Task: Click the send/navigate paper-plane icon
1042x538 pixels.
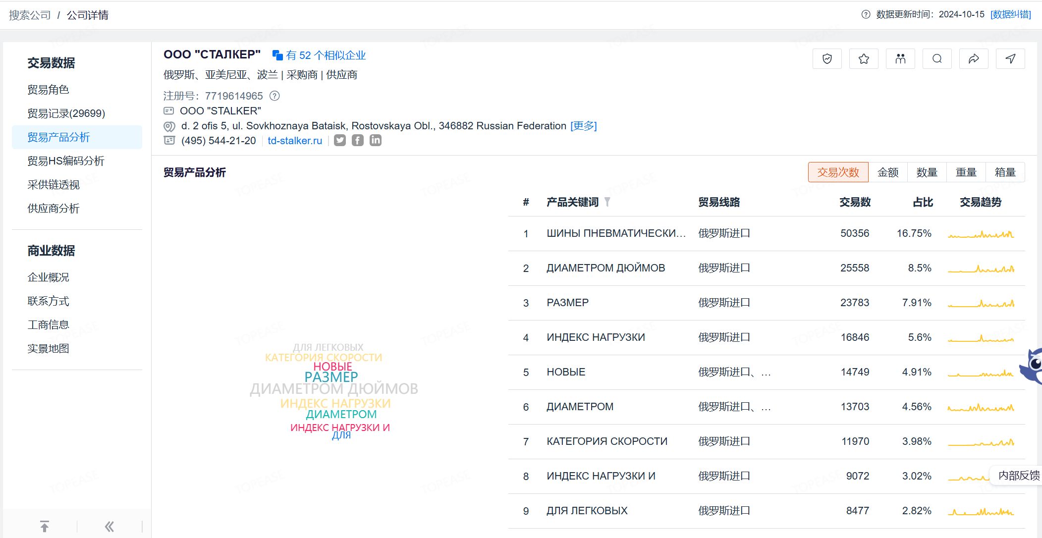Action: [x=1010, y=58]
